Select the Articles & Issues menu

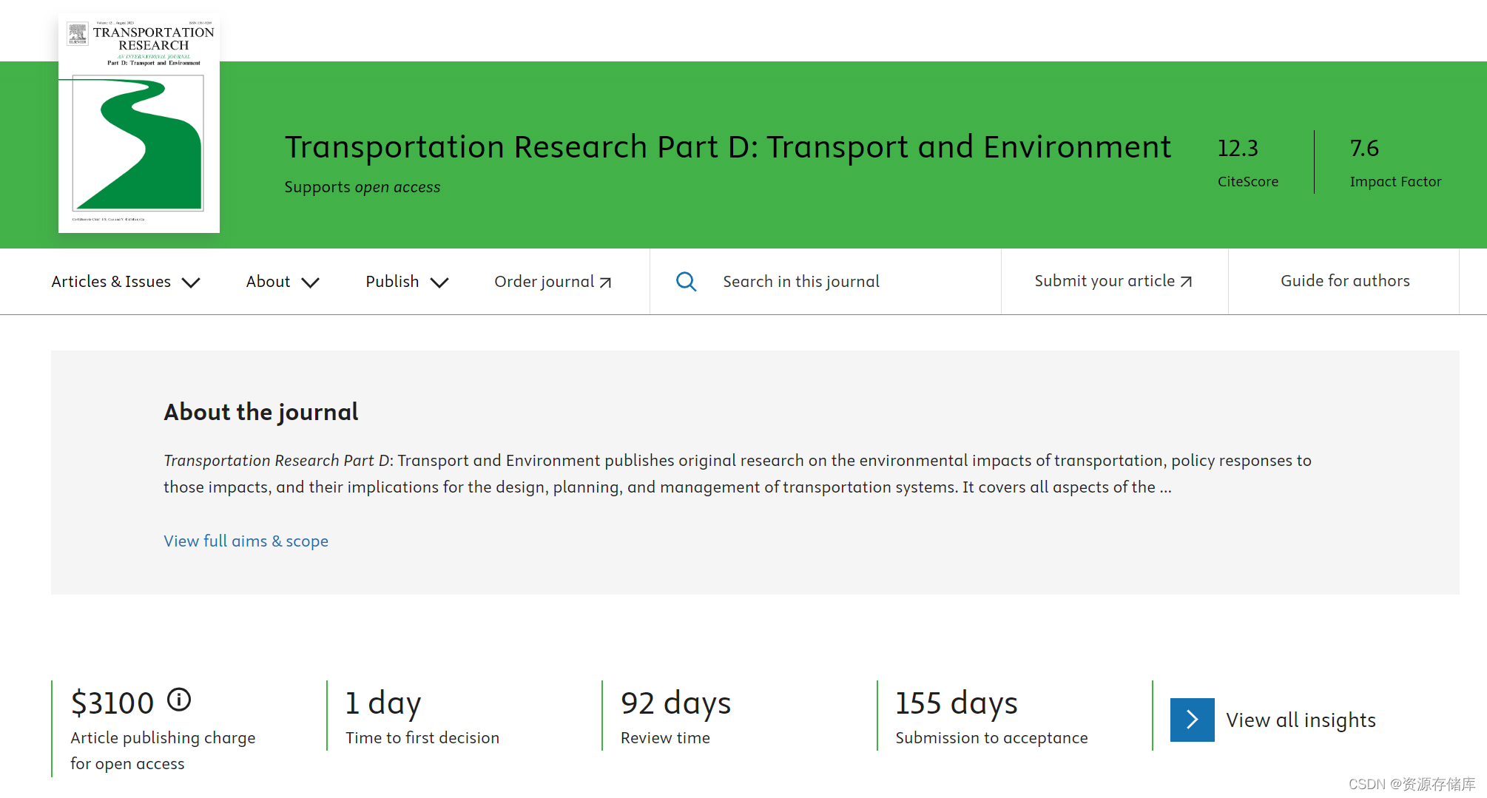(x=110, y=281)
